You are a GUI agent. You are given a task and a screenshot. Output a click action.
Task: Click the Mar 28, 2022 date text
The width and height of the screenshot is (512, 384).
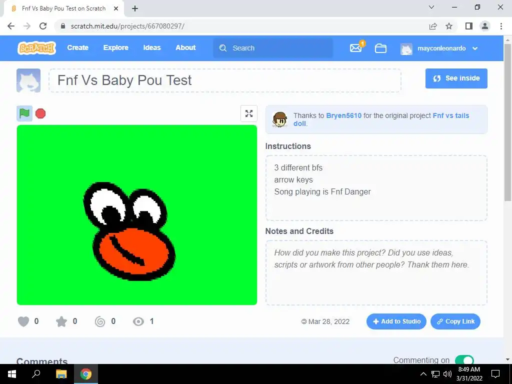tap(329, 321)
